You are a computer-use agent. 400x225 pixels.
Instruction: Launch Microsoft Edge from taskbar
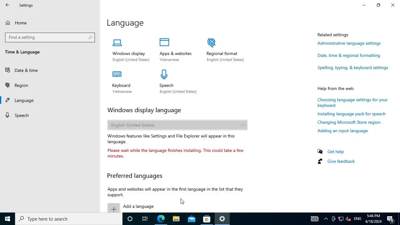coord(161,219)
